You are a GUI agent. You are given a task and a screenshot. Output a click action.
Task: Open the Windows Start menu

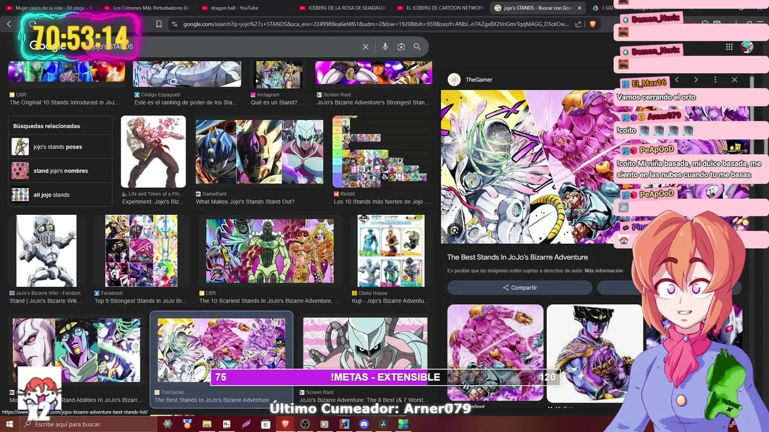pos(8,424)
